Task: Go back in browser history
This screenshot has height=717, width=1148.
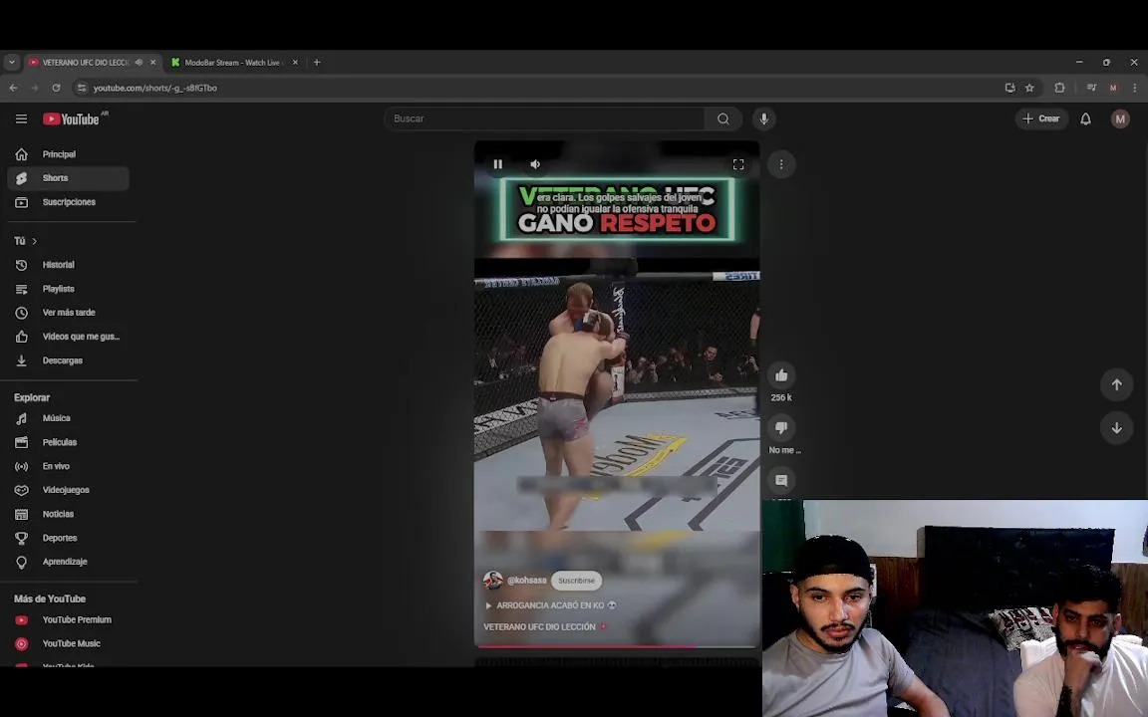Action: 13,88
